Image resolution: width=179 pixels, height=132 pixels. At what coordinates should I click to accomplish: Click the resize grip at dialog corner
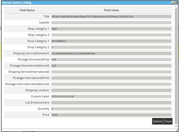(177, 130)
